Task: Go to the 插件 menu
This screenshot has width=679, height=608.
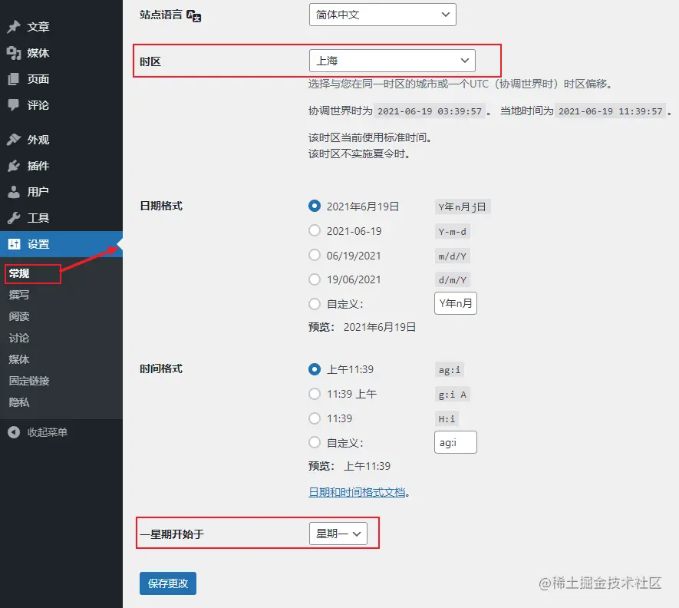Action: [x=61, y=166]
